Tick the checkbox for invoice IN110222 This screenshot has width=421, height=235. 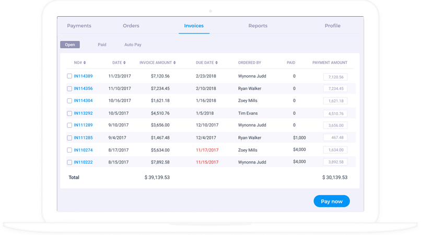[x=69, y=162]
